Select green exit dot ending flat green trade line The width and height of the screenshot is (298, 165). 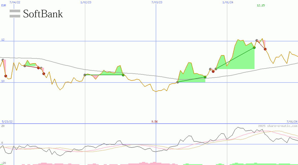[x=123, y=75]
